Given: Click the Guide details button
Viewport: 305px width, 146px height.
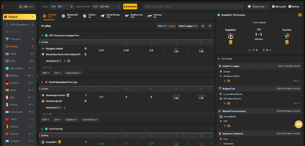Looking at the screenshot, I should [x=130, y=6].
